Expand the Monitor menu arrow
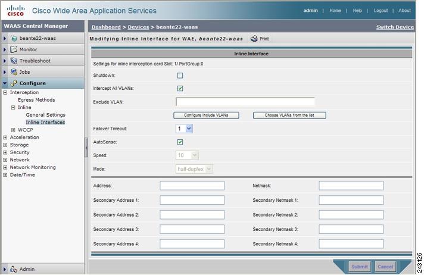Screen dimensions: 424x275 pyautogui.click(x=5, y=49)
